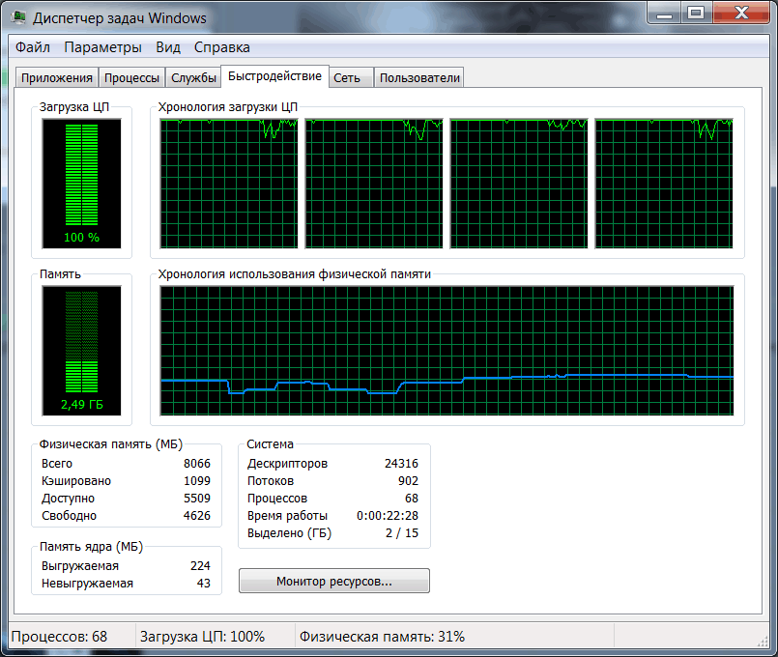
Task: Click status bar text Процессов: 68
Action: [x=59, y=637]
